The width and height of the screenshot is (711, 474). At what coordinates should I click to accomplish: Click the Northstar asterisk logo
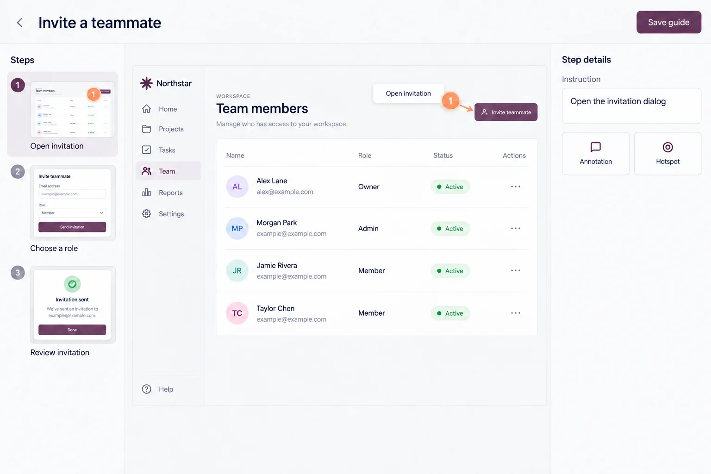[146, 83]
